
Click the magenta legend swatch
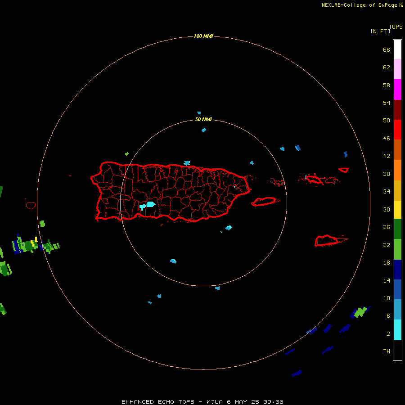coord(397,90)
